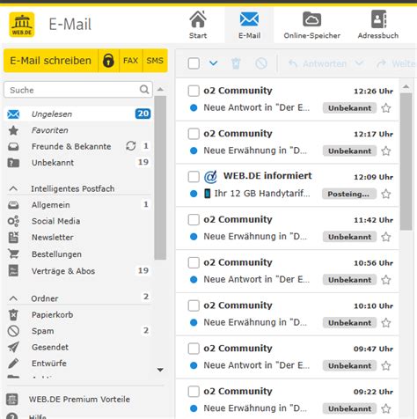The width and height of the screenshot is (417, 419).
Task: Toggle unread dot of WEB.DE informiert mail
Action: pos(194,194)
